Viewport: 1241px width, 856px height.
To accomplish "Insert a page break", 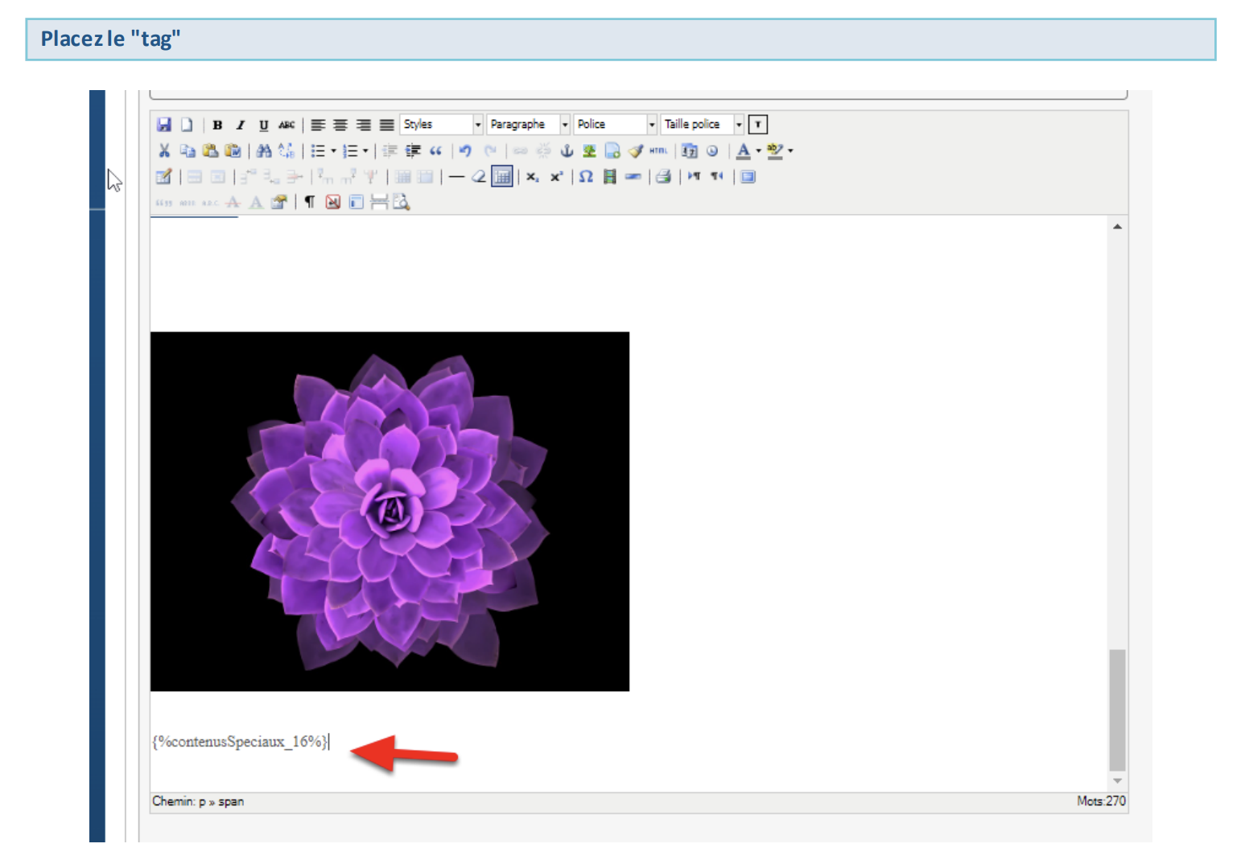I will pos(379,202).
